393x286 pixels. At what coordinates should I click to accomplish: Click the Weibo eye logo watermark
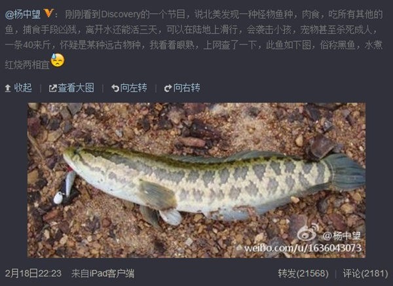click(308, 232)
